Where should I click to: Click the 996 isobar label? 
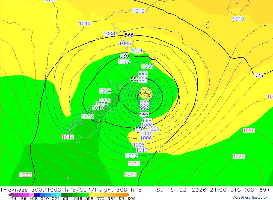pos(143,77)
